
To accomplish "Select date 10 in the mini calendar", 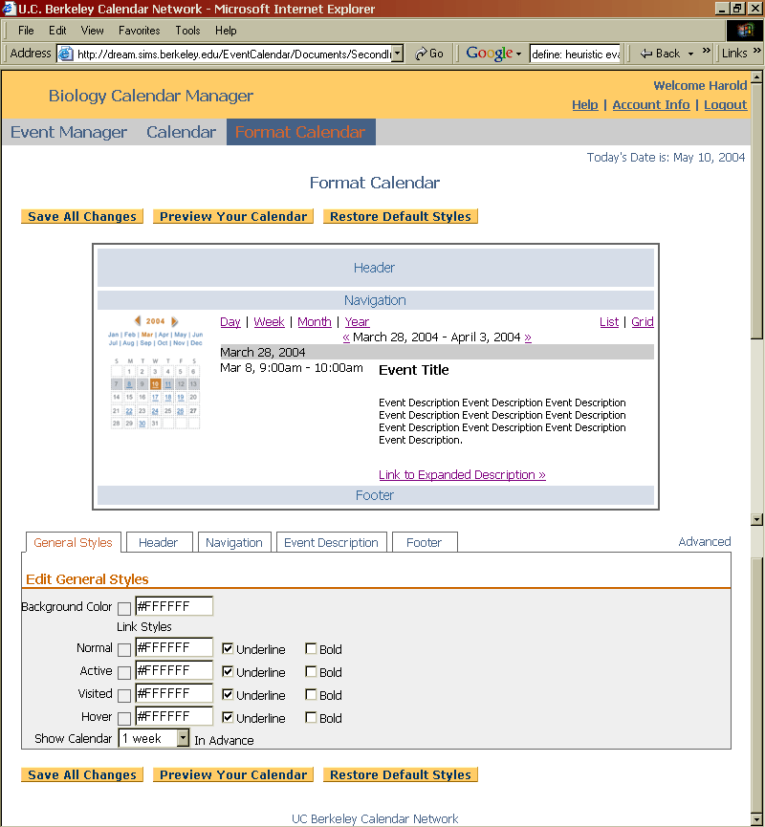I will coord(155,384).
